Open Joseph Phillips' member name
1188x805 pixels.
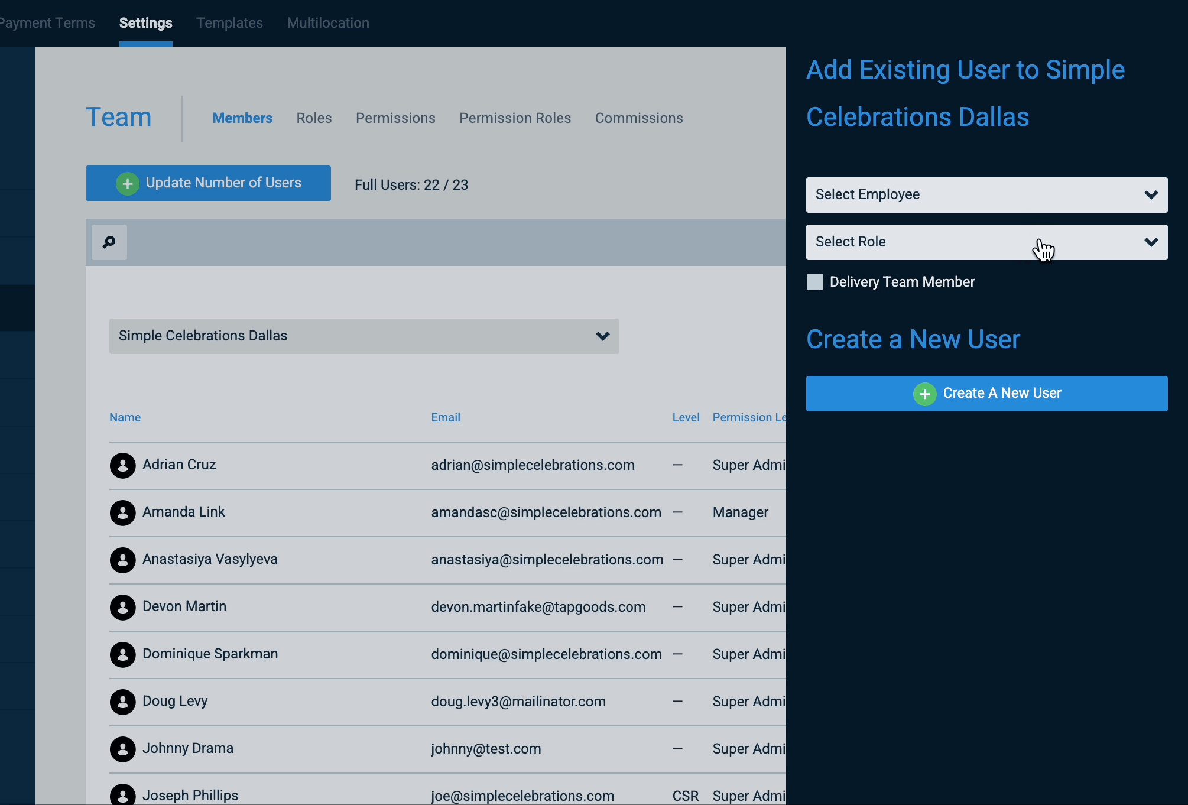pos(190,796)
